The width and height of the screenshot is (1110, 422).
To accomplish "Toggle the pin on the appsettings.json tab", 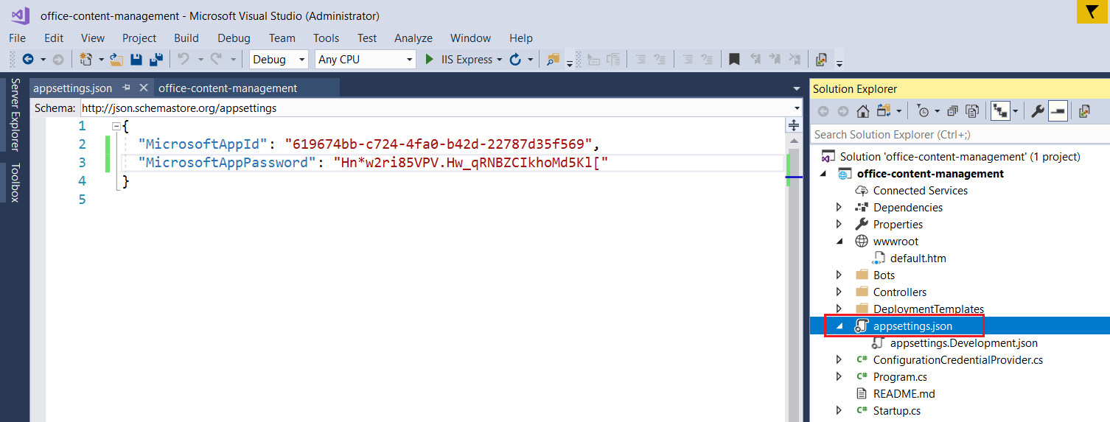I will click(x=126, y=88).
